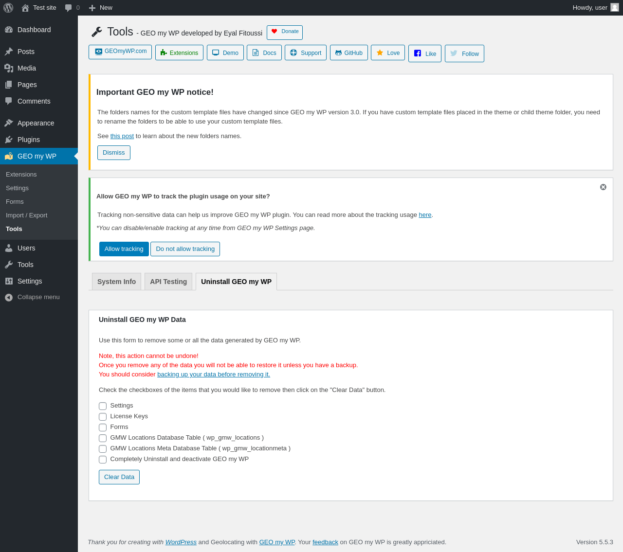Open the Forms submenu item
This screenshot has height=552, width=623.
[39, 202]
